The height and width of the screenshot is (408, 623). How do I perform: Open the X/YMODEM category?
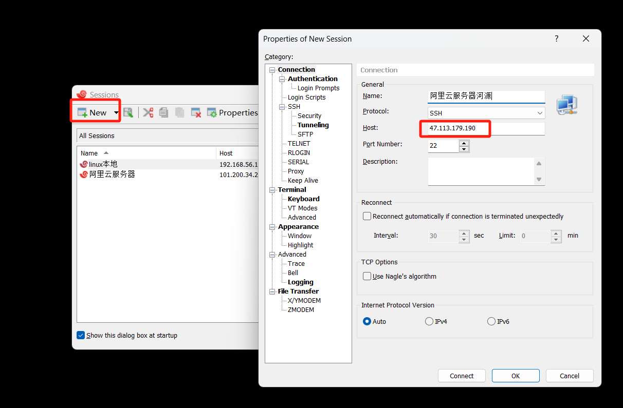[x=304, y=301]
